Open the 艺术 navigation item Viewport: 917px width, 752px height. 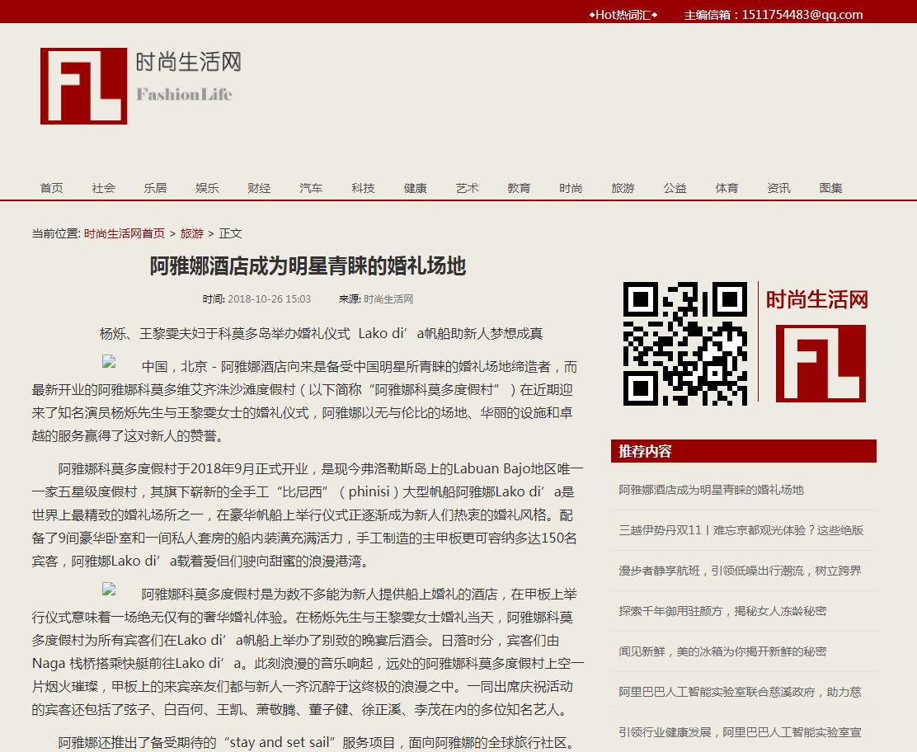468,188
